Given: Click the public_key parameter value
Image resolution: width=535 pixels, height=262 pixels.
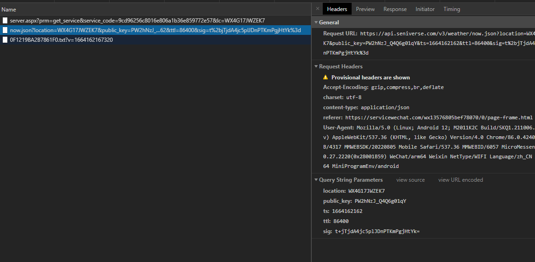Looking at the screenshot, I should click(x=381, y=201).
